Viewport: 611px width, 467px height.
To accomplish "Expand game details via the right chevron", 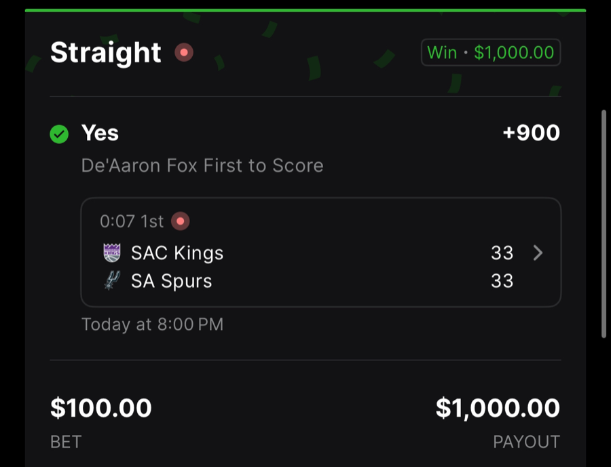I will click(x=538, y=253).
